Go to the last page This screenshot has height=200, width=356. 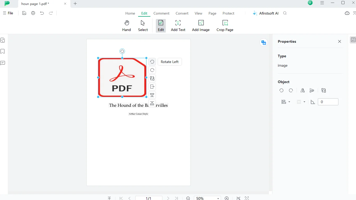click(x=176, y=198)
